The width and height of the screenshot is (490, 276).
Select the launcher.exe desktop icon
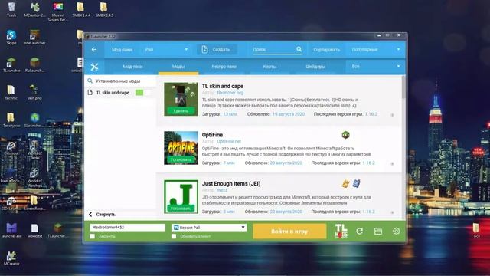tap(11, 230)
